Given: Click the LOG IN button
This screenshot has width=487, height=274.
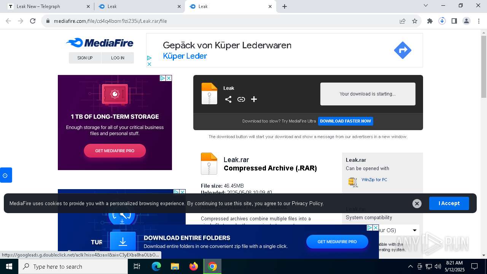Looking at the screenshot, I should (118, 58).
